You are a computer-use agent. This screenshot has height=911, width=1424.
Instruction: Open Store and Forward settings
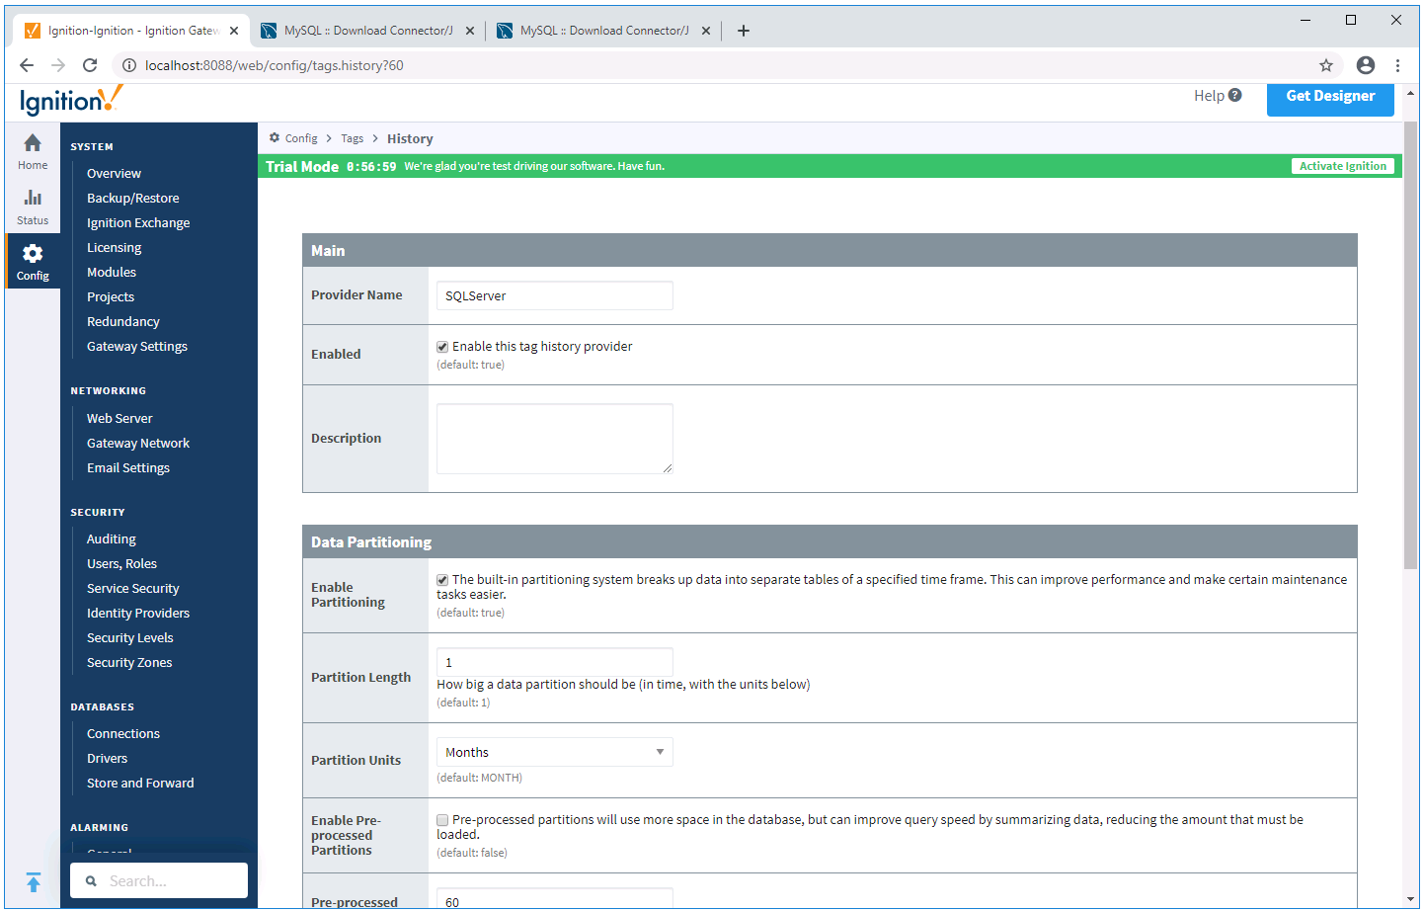click(140, 784)
